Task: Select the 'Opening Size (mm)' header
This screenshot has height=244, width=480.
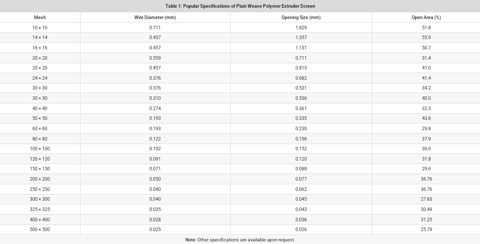Action: (x=301, y=18)
